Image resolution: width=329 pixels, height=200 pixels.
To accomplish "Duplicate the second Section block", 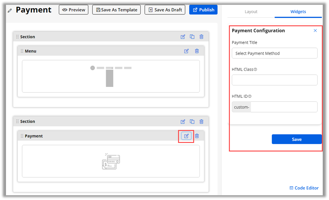I will coord(192,122).
